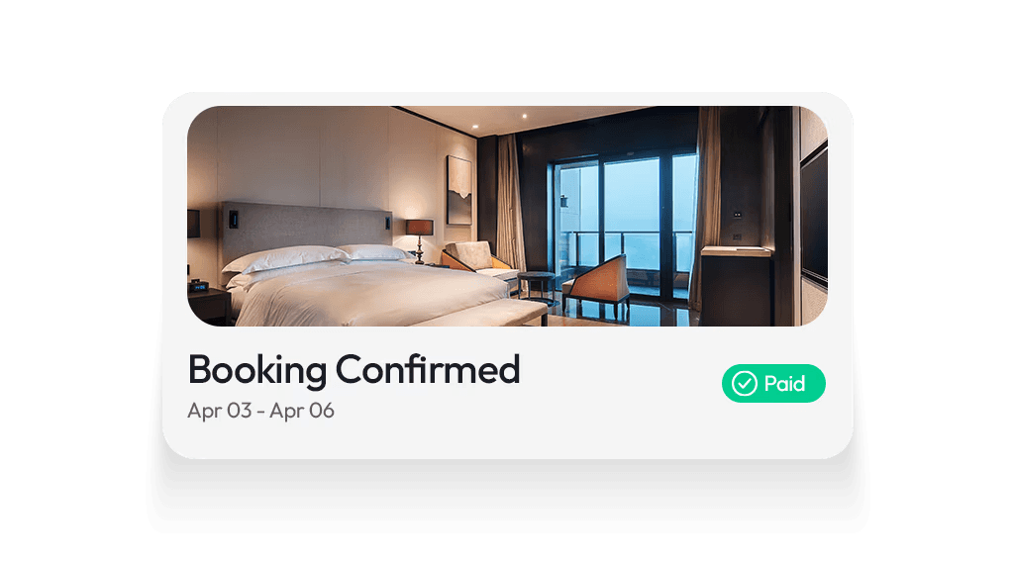Click the framed wall painting in photo

[459, 189]
